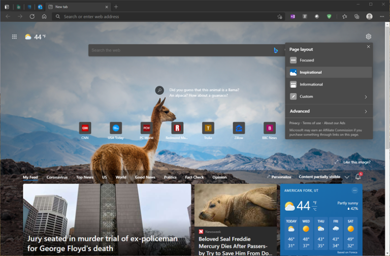Click the llama image caption text
This screenshot has width=390, height=256.
204,92
